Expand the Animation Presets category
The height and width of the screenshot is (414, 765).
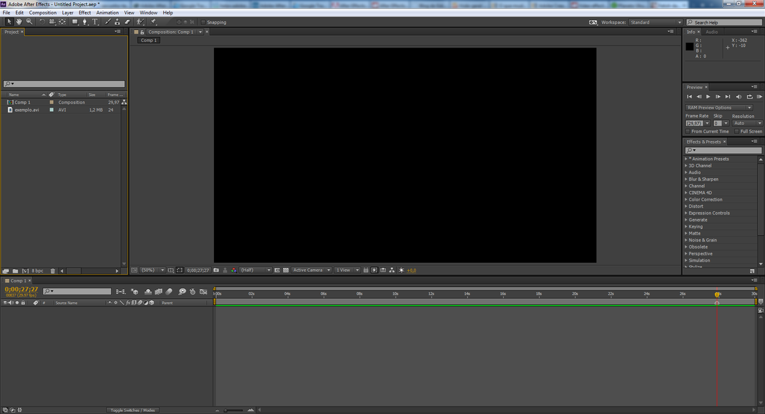tap(686, 159)
